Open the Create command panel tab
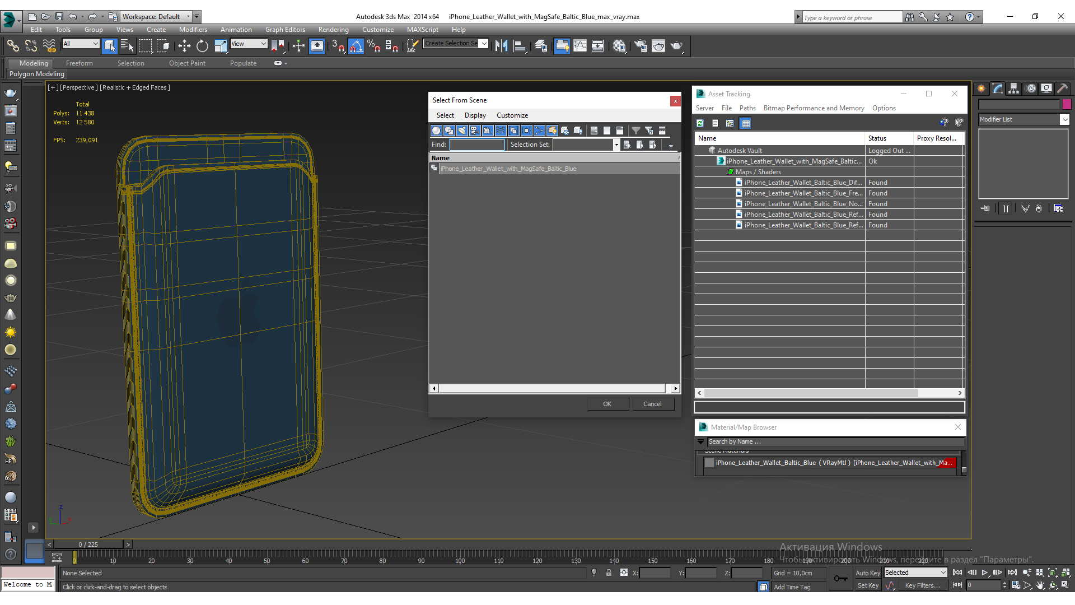The height and width of the screenshot is (605, 1075). click(981, 89)
